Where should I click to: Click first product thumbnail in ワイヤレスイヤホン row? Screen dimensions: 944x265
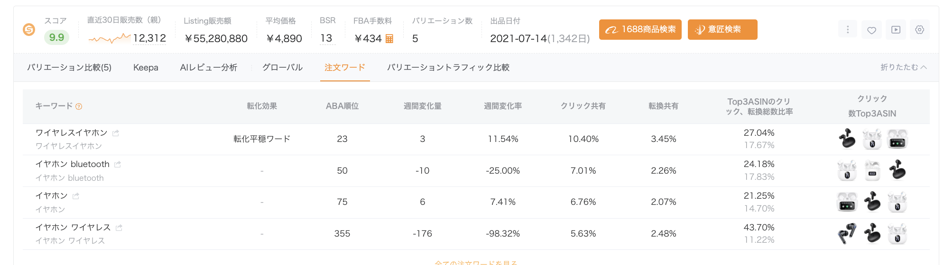(x=847, y=139)
